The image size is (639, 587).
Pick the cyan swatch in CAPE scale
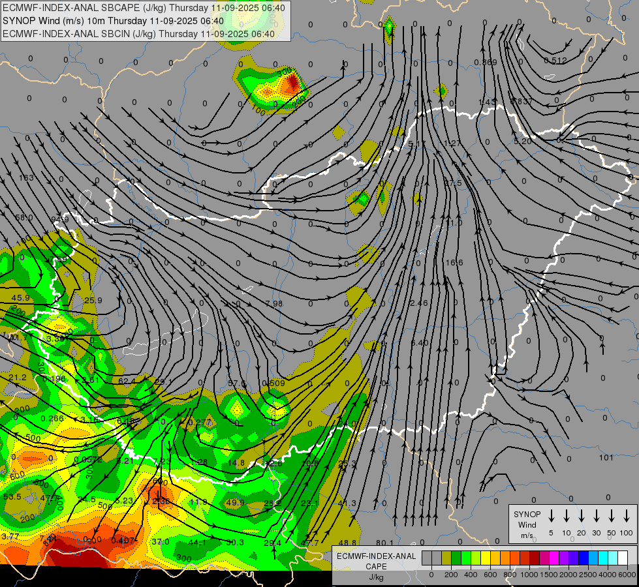tap(602, 558)
